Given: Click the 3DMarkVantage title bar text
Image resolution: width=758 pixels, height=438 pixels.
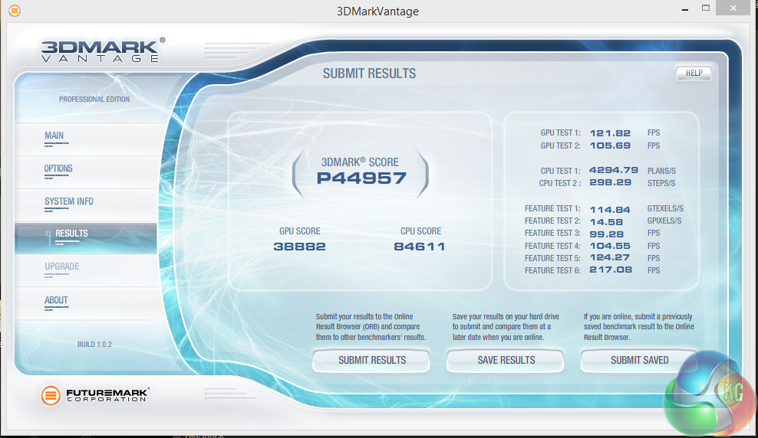Looking at the screenshot, I should 377,11.
